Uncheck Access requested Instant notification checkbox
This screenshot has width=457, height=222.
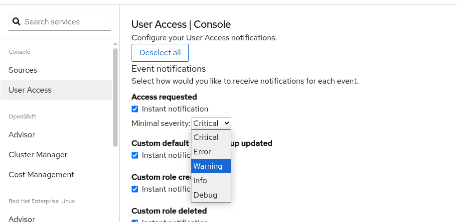135,109
